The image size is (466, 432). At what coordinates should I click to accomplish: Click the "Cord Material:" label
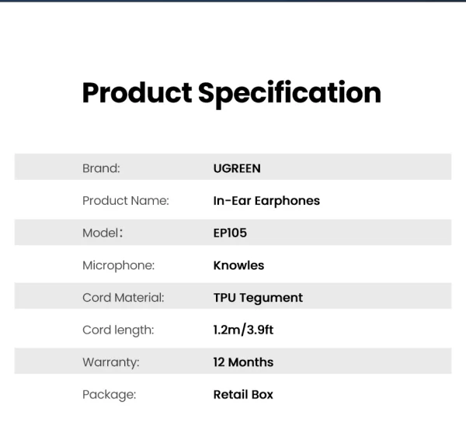[x=123, y=298]
